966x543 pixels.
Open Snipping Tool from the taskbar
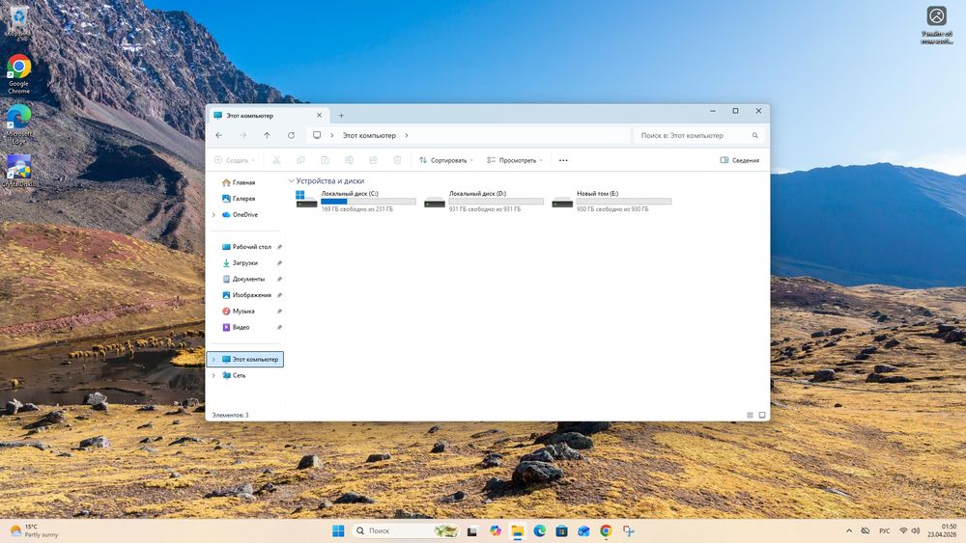click(x=629, y=530)
